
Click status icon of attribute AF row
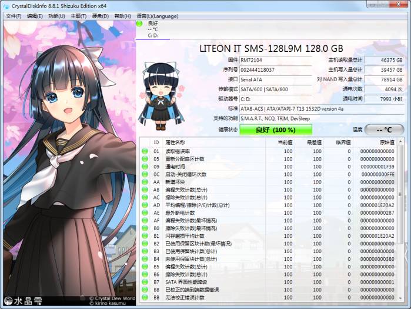click(x=145, y=220)
